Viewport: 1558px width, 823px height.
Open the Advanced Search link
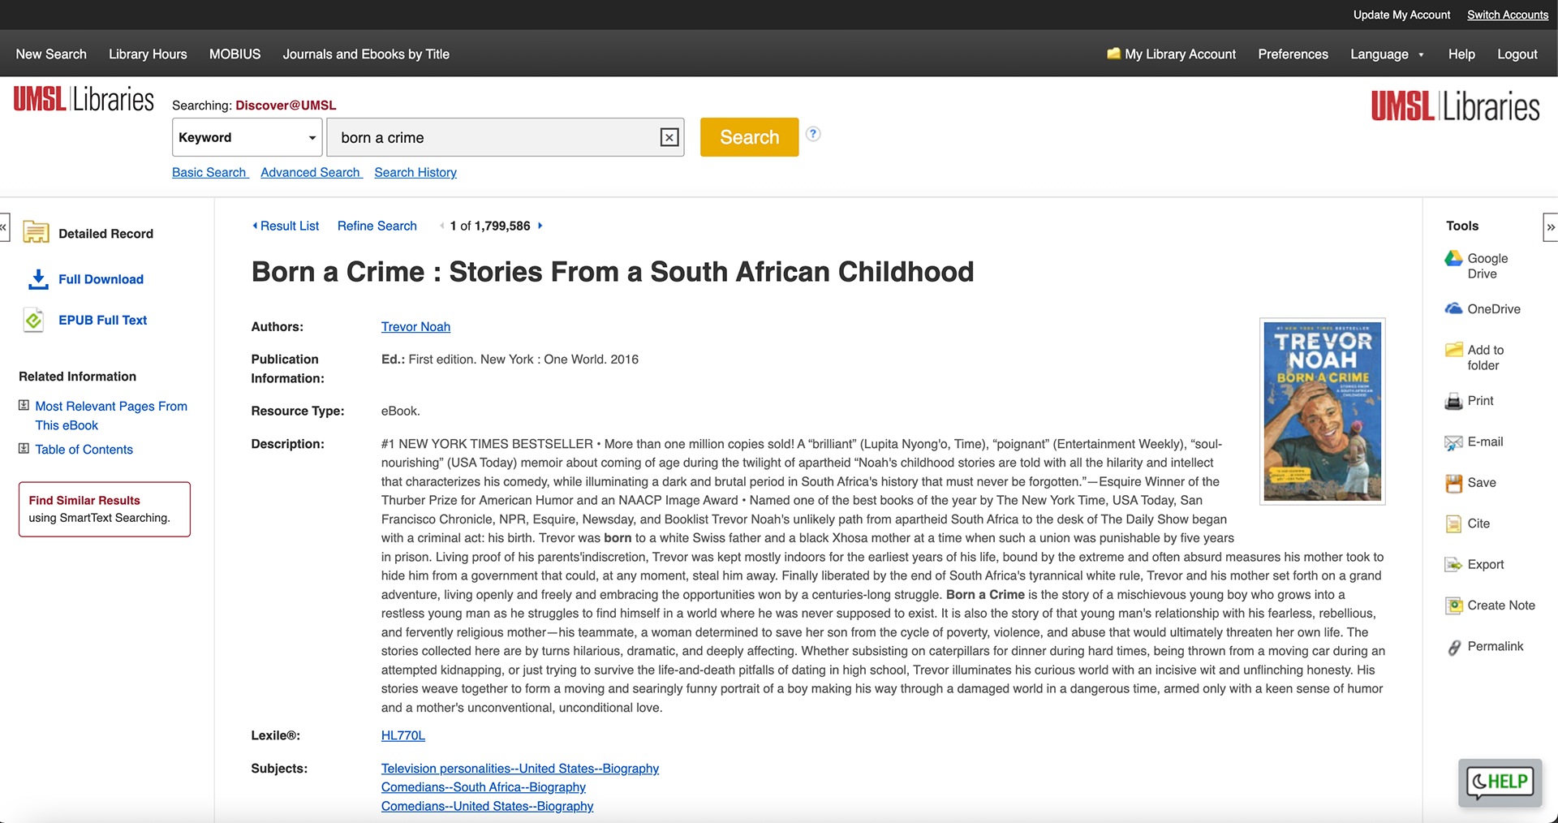311,172
